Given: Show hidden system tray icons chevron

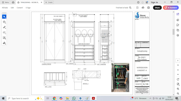Looking at the screenshot, I should pyautogui.click(x=150, y=98).
